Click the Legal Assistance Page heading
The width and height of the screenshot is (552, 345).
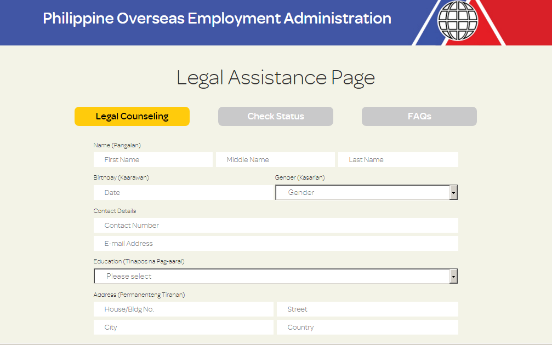(x=276, y=78)
